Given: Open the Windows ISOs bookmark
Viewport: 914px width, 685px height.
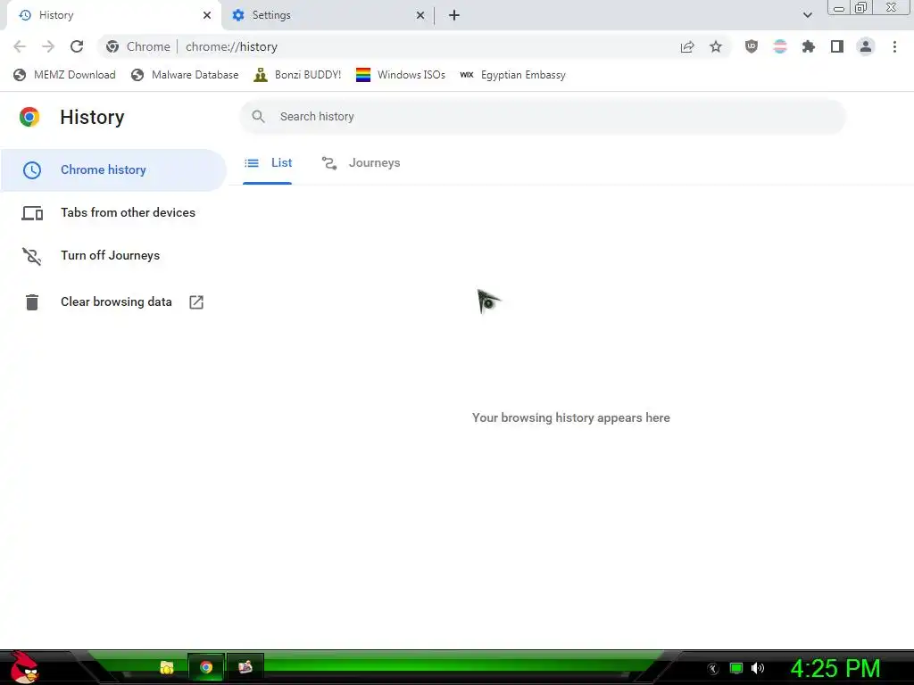Looking at the screenshot, I should (401, 75).
